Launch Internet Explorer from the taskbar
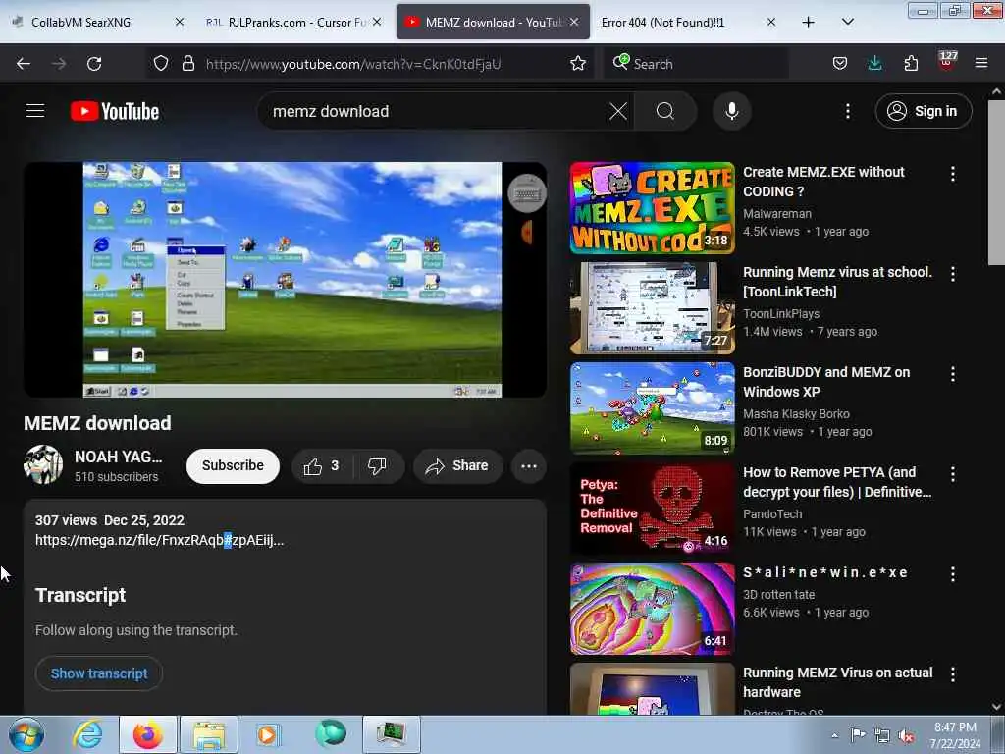 (87, 734)
